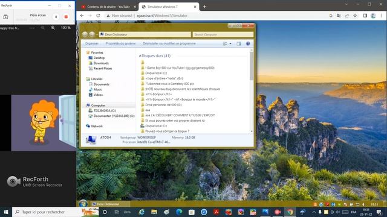This screenshot has width=387, height=217.
Task: Open the Windows 10 Start menu
Action: [x=6, y=212]
